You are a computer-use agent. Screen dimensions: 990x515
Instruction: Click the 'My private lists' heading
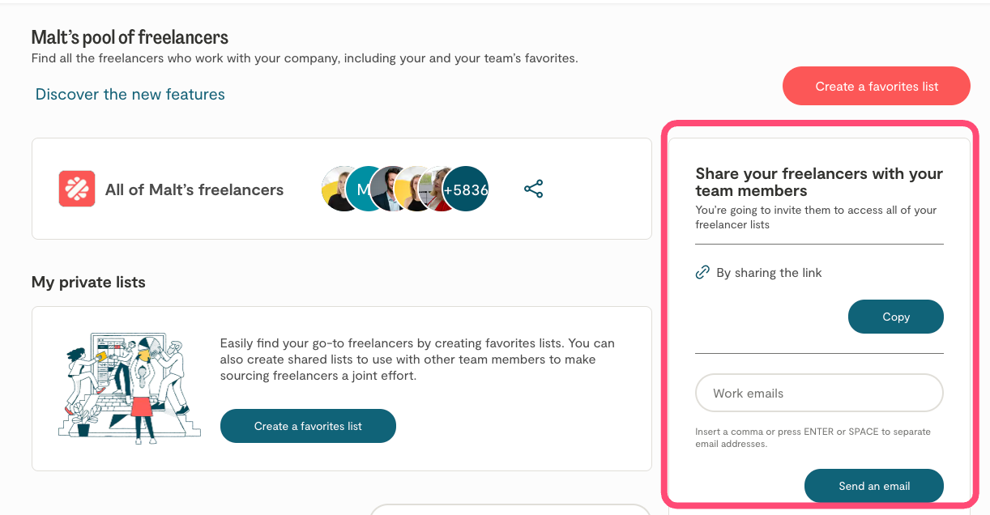pos(88,283)
